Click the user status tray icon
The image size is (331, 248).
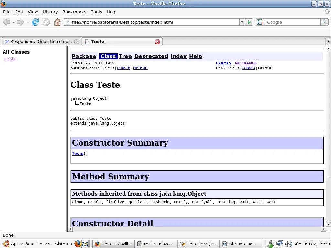tap(270, 244)
